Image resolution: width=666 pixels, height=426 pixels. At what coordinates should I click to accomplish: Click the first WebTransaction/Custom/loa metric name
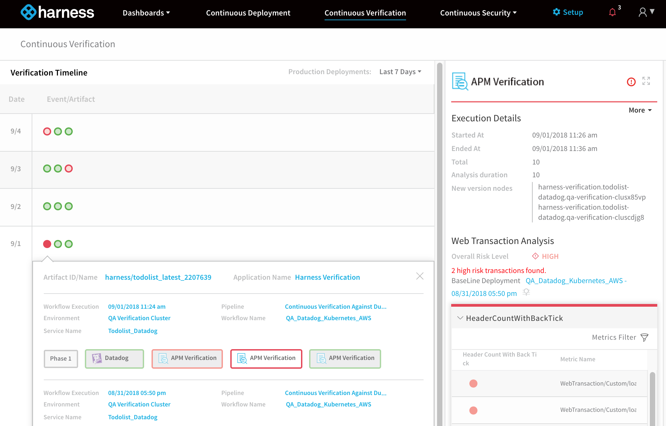pos(598,384)
